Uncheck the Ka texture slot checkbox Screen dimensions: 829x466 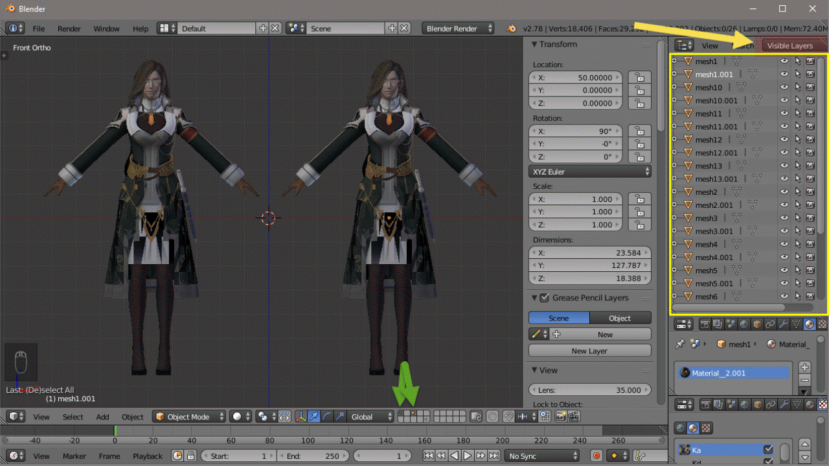click(768, 450)
